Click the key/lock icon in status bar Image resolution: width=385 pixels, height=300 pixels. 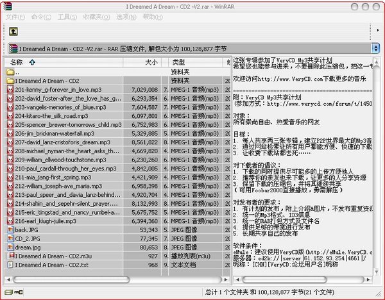pyautogui.click(x=19, y=292)
